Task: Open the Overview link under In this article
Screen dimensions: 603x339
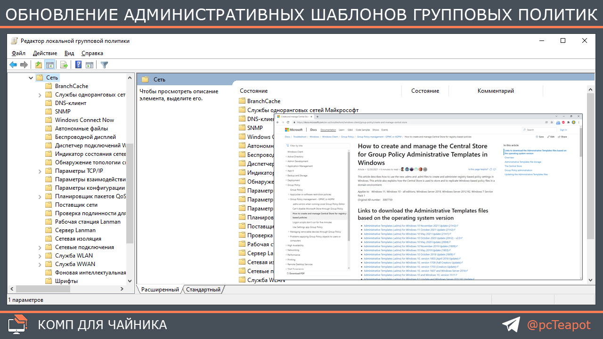Action: tap(509, 157)
